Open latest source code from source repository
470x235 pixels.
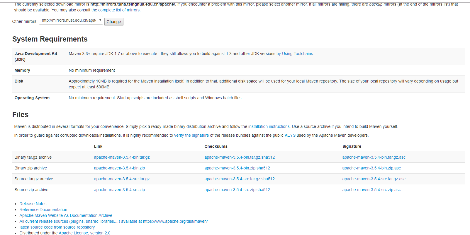pyautogui.click(x=57, y=227)
